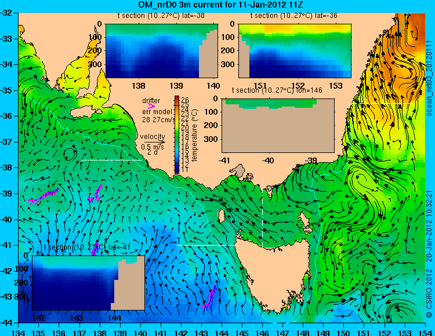
Task: Open the lat=-38 temperature section inset plot
Action: (162, 51)
